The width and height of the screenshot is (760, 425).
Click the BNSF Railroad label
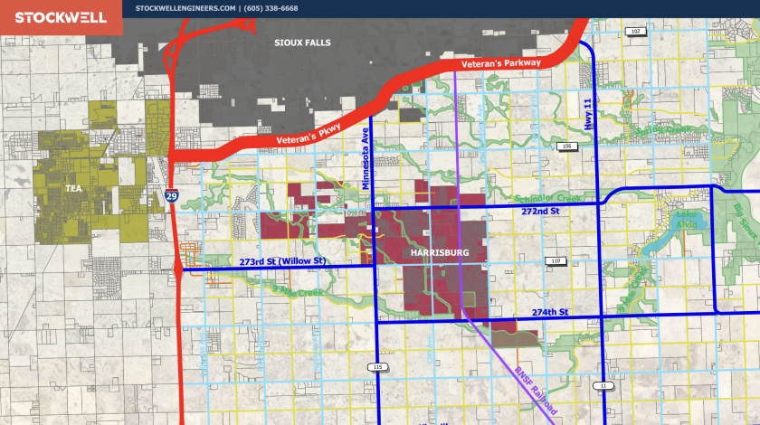point(536,391)
